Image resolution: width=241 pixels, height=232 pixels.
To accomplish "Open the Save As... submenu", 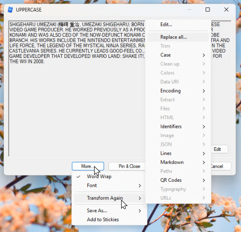I will pyautogui.click(x=109, y=210).
